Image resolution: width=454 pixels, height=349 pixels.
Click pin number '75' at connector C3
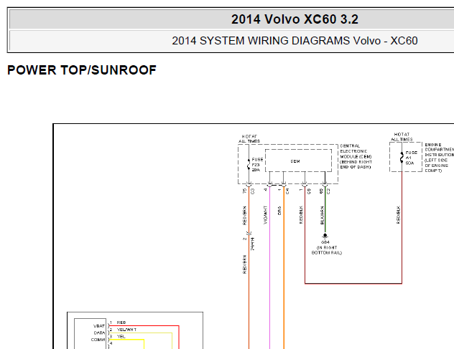point(245,191)
